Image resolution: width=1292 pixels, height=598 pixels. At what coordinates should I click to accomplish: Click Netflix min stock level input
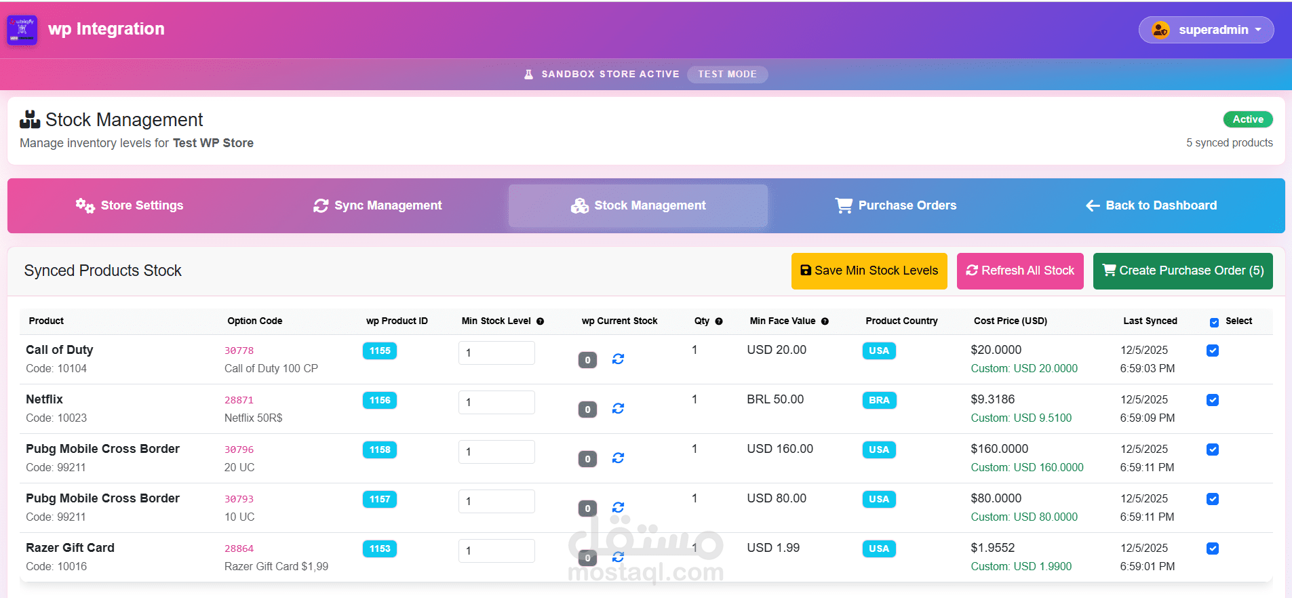point(496,402)
